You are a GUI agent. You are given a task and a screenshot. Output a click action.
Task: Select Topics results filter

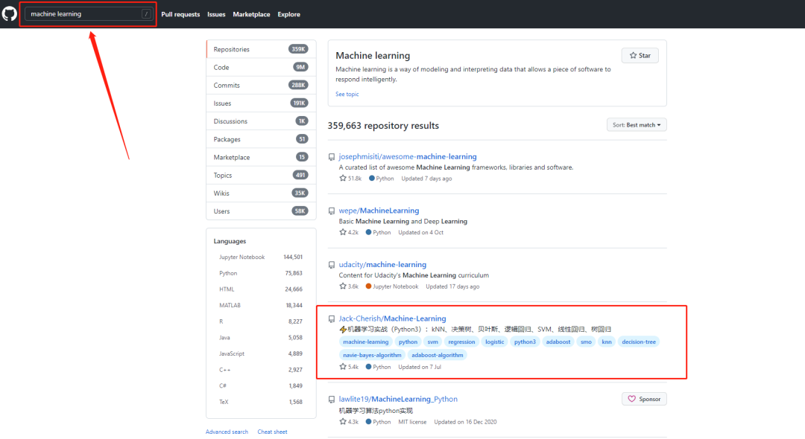[x=261, y=175]
